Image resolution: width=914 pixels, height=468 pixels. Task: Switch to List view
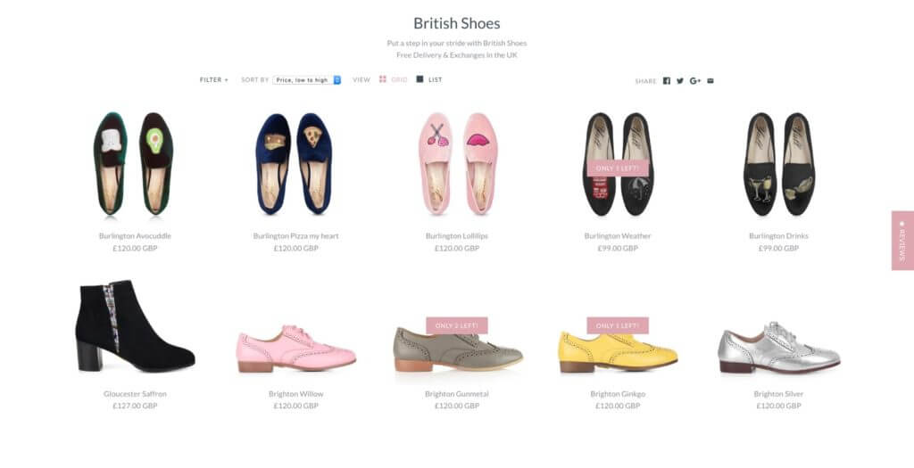435,80
